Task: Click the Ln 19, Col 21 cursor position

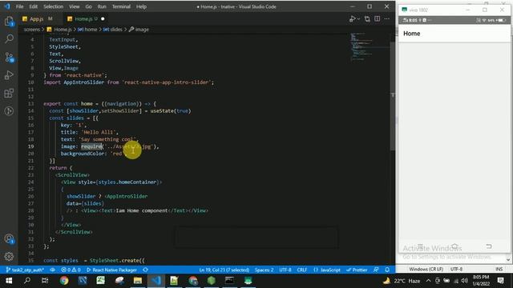Action: click(x=224, y=270)
